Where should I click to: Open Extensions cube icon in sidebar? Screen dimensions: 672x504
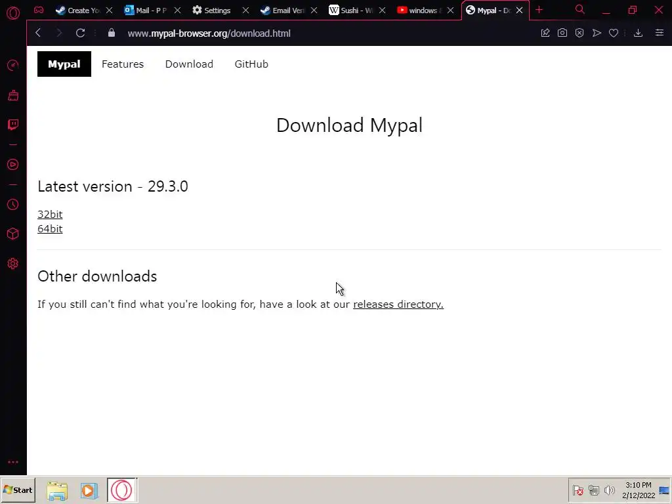tap(13, 234)
